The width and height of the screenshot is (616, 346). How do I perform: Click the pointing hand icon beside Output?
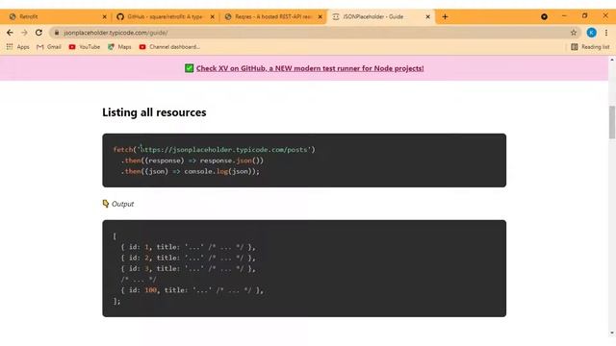tap(106, 204)
